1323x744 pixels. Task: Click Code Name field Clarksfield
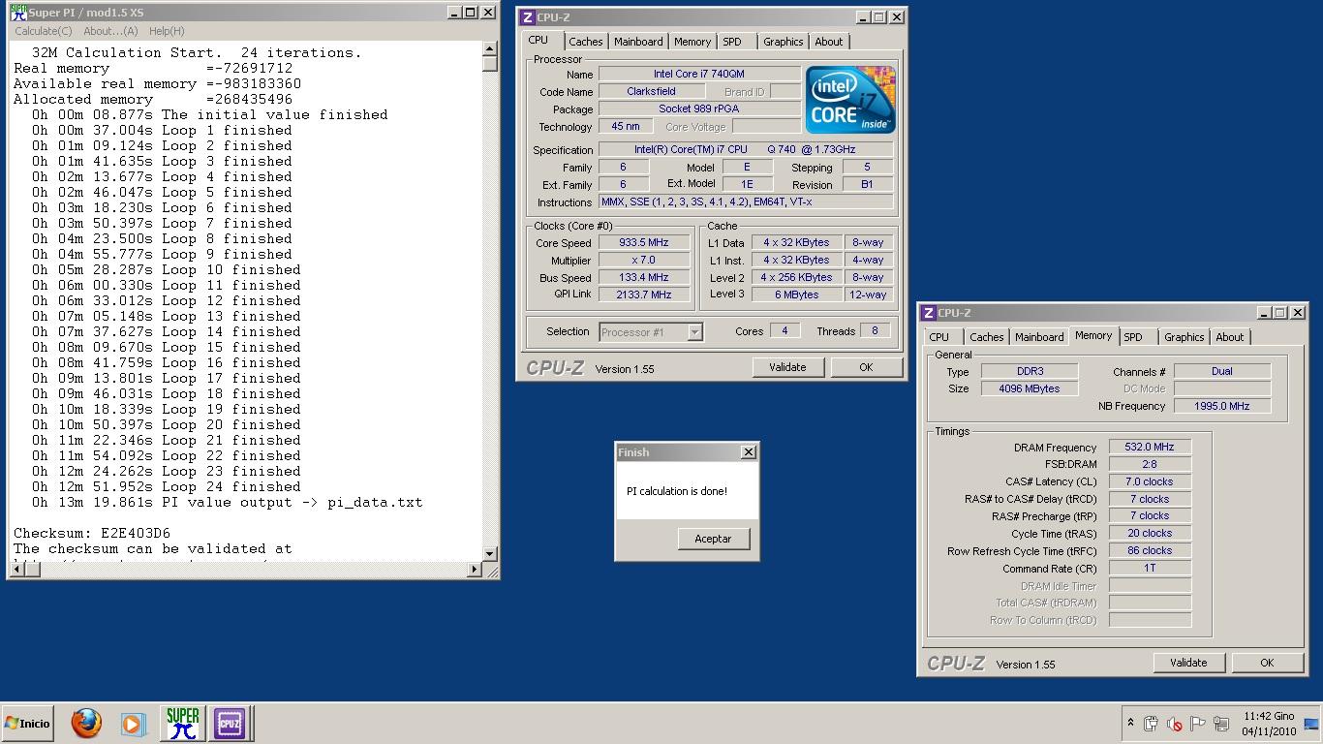[651, 91]
